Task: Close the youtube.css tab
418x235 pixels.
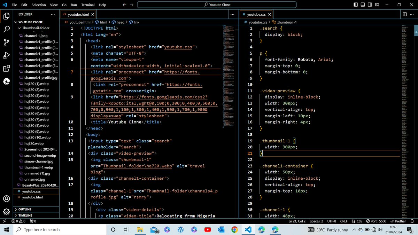Action: pyautogui.click(x=270, y=15)
